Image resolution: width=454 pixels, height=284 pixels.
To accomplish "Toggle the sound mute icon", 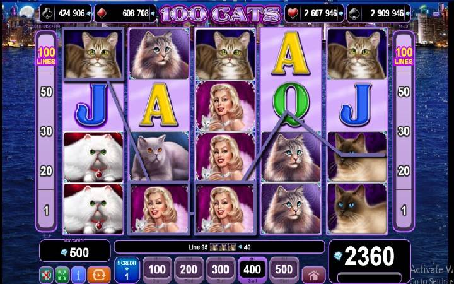I will [x=46, y=274].
